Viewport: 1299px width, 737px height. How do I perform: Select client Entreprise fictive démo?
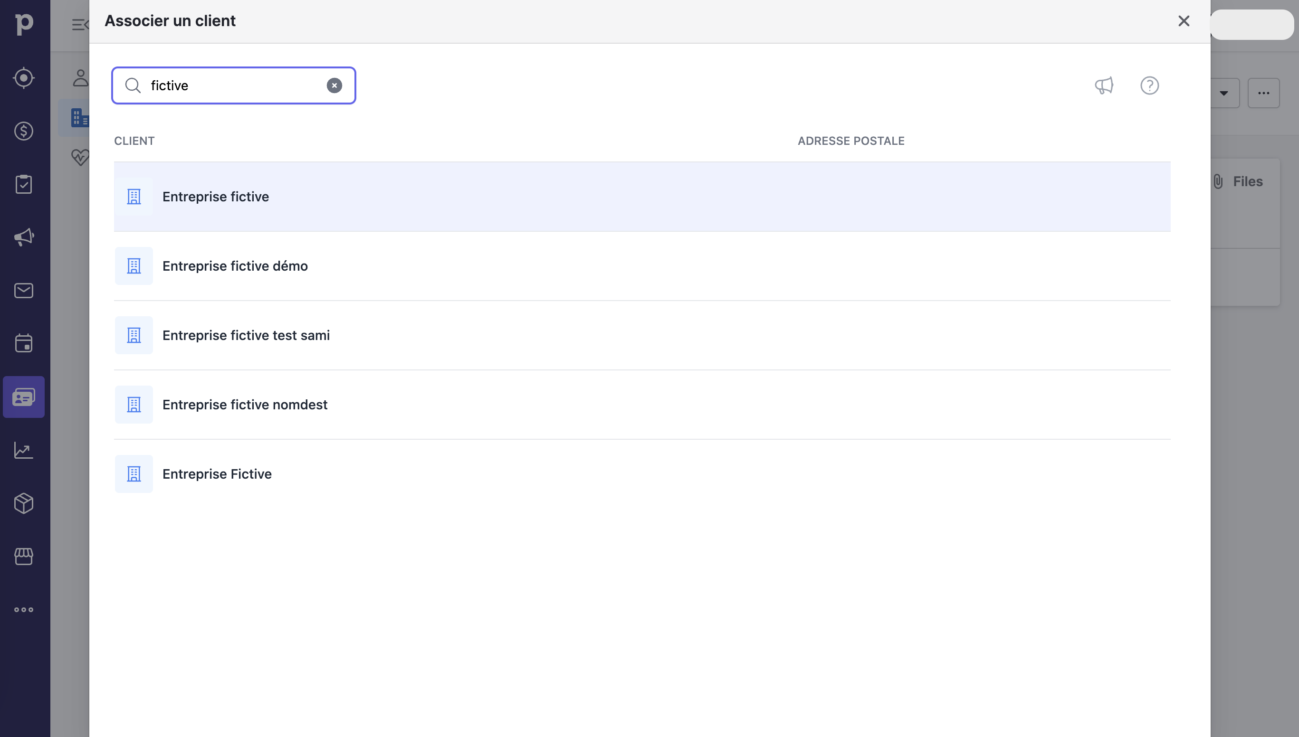[x=235, y=266]
